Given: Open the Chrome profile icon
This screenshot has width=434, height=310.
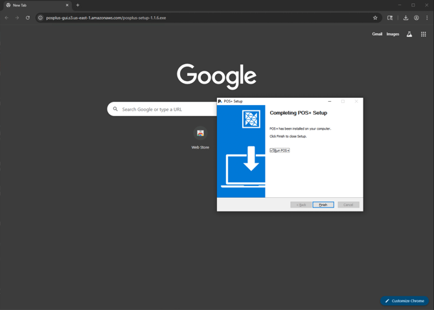Looking at the screenshot, I should (x=417, y=18).
